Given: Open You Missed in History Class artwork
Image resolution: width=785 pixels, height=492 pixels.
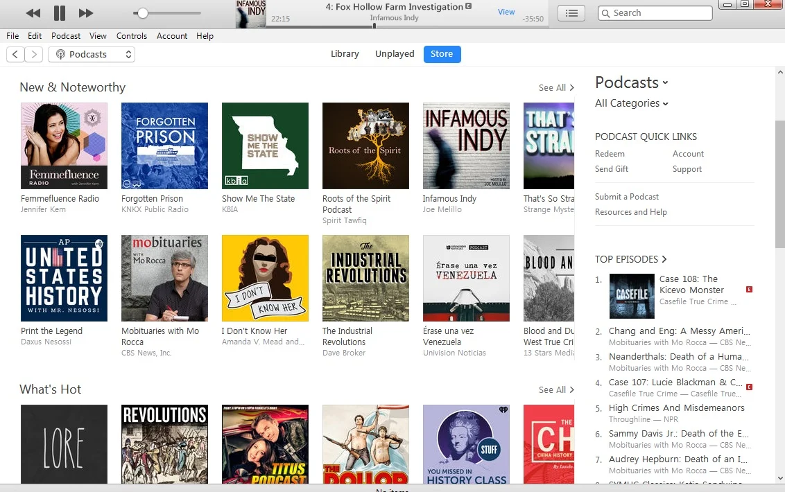Looking at the screenshot, I should click(467, 444).
